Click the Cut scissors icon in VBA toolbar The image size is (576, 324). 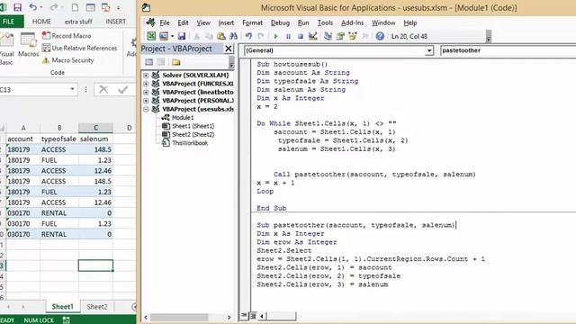pyautogui.click(x=196, y=36)
